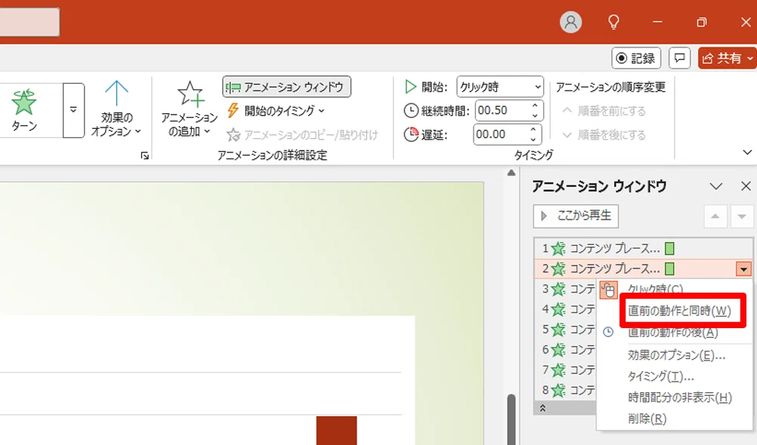The image size is (757, 445).
Task: Click the 継続時間 clock icon
Action: 411,110
